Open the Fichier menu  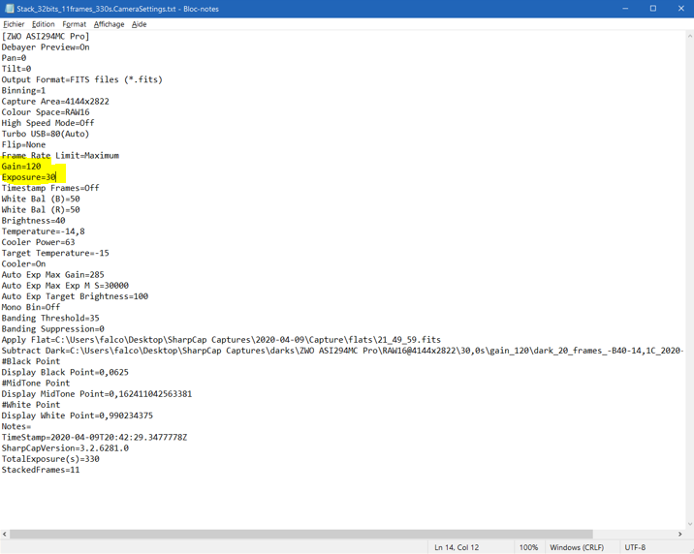click(x=14, y=24)
